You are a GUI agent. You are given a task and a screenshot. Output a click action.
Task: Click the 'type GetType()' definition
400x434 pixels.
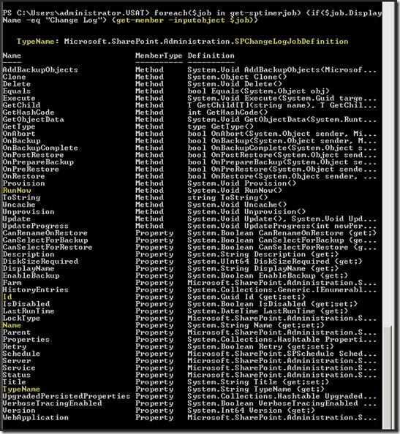pyautogui.click(x=221, y=126)
